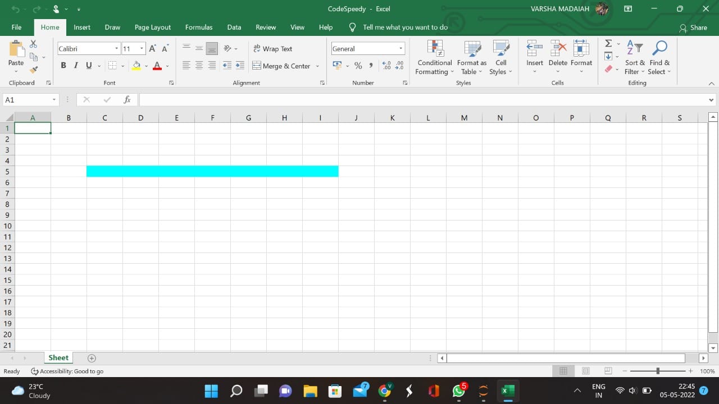Click the Share button

tap(693, 27)
